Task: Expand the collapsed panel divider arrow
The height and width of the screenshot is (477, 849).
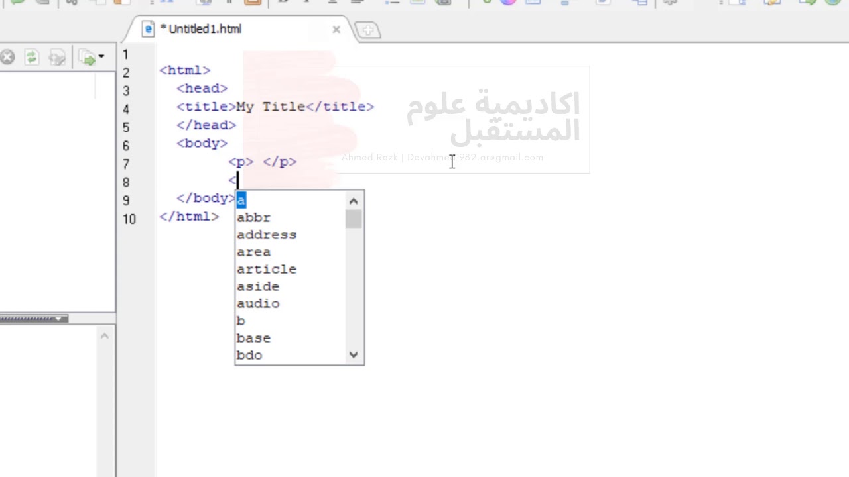Action: click(x=58, y=319)
